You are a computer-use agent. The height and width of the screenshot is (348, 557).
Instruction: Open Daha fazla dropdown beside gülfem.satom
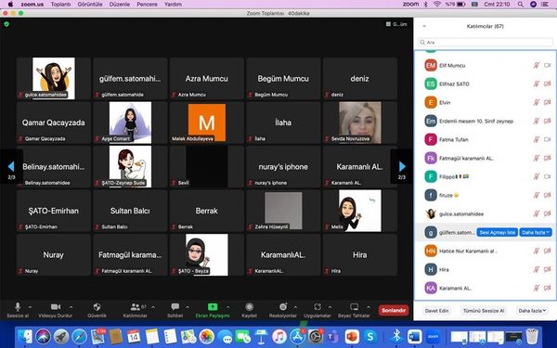(x=536, y=232)
